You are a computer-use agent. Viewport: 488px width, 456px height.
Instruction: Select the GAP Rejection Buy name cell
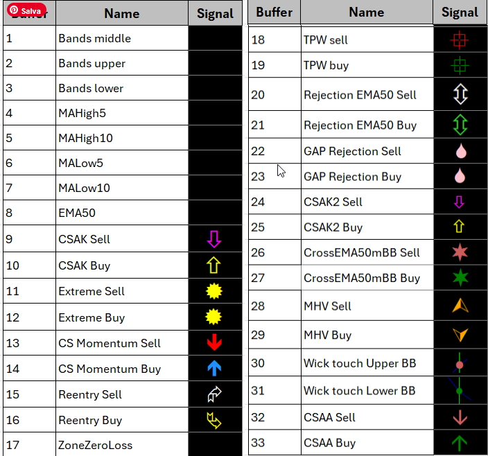(x=367, y=176)
